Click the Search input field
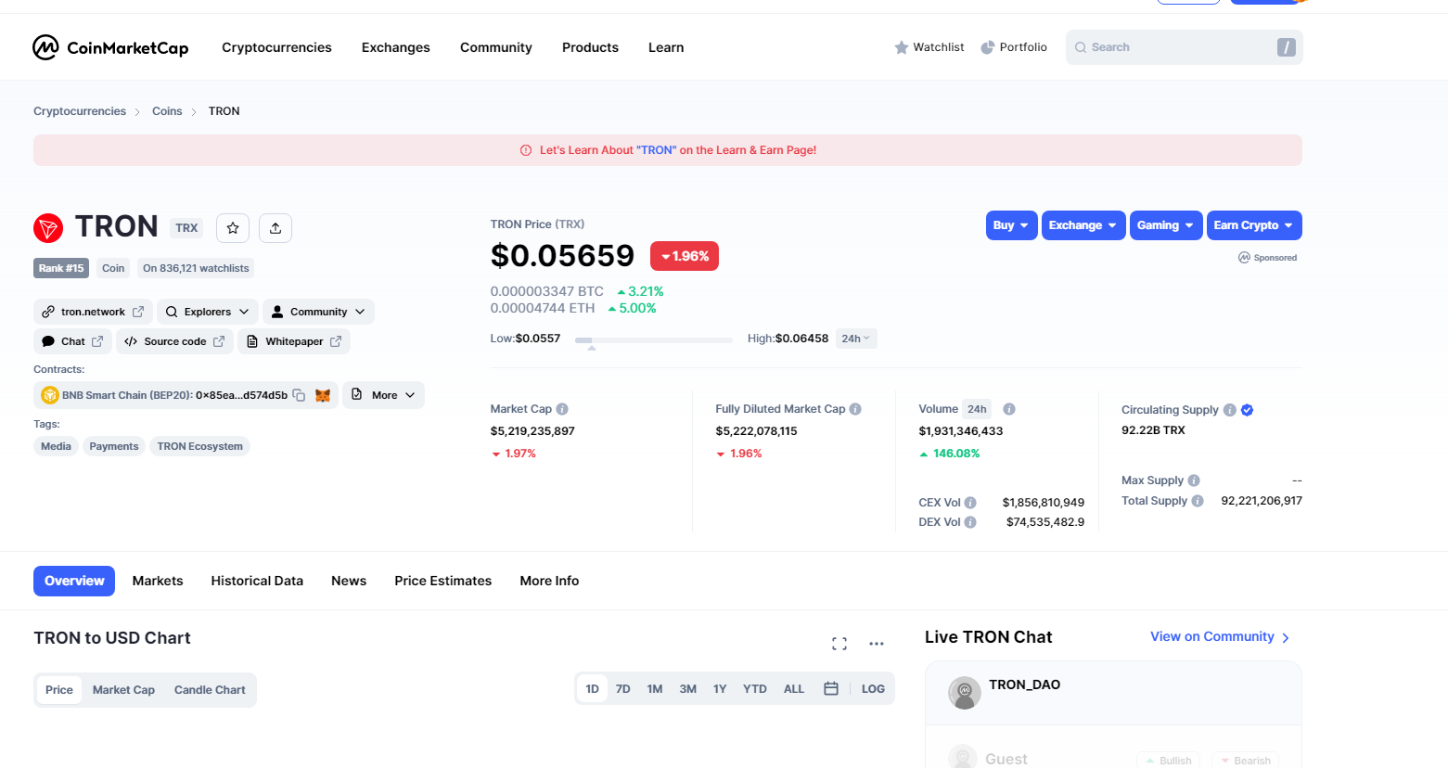 pos(1185,47)
